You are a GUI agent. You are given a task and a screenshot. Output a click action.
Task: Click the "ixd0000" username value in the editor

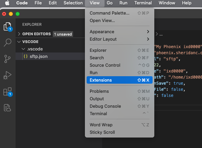click(x=175, y=71)
